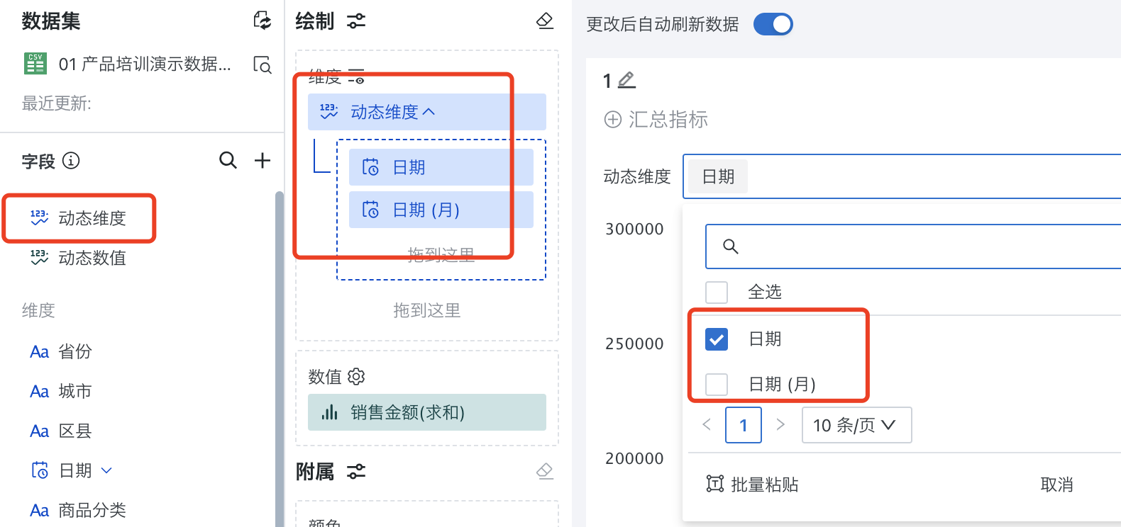Screen dimensions: 1121x527
Task: Click the 批量粘贴 text button
Action: point(765,484)
